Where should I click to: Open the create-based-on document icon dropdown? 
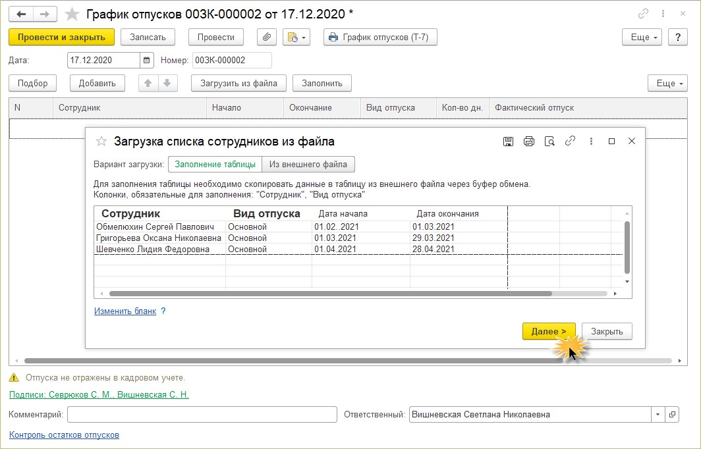(296, 37)
